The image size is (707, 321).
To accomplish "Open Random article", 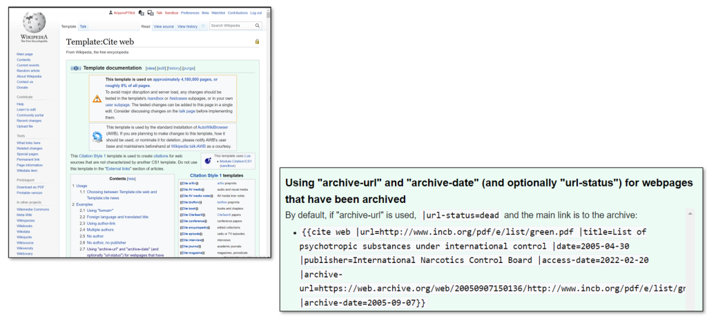I will [28, 71].
